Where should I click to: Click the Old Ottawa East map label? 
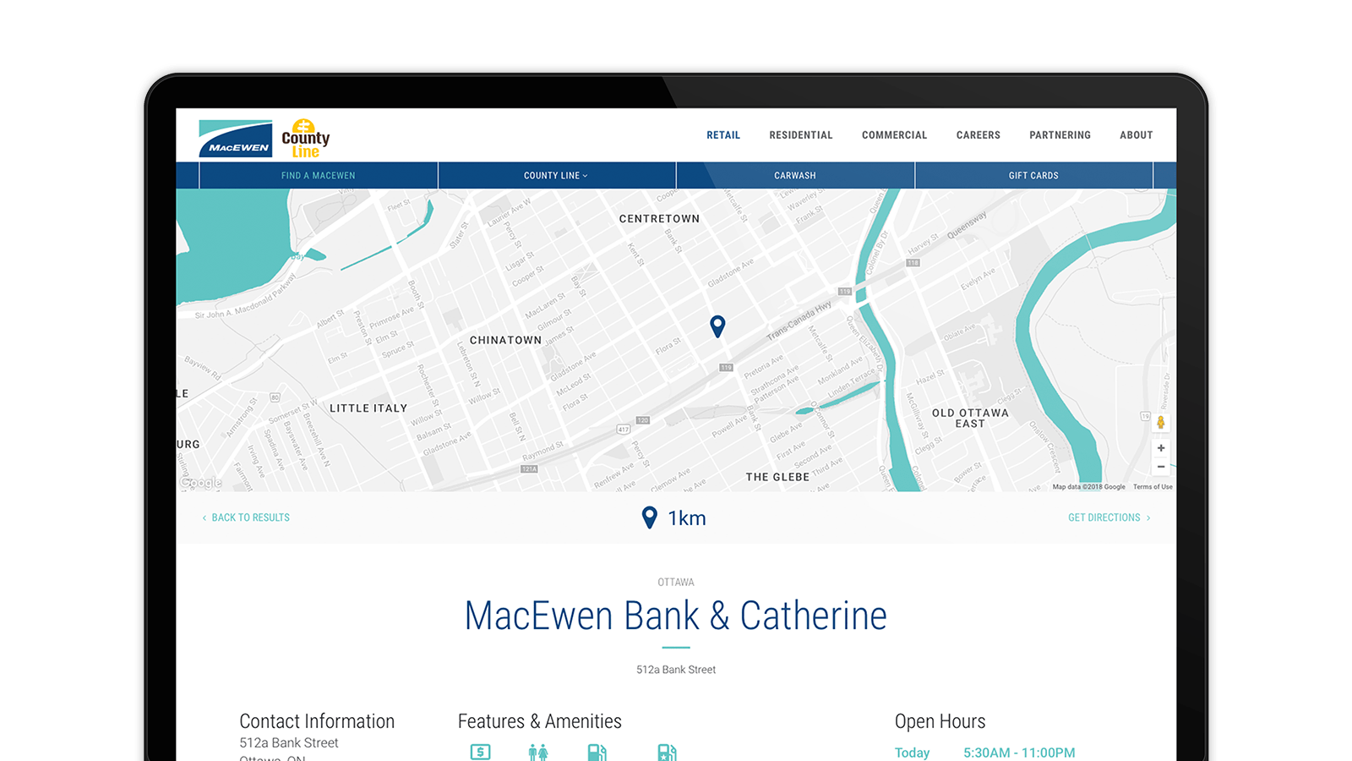tap(970, 419)
